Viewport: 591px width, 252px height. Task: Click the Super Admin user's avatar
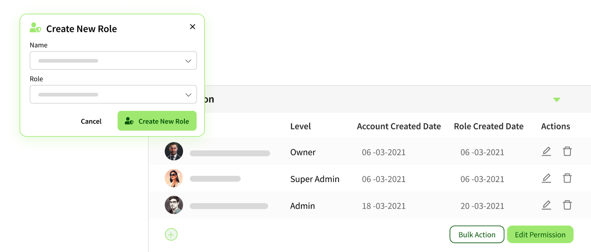174,179
